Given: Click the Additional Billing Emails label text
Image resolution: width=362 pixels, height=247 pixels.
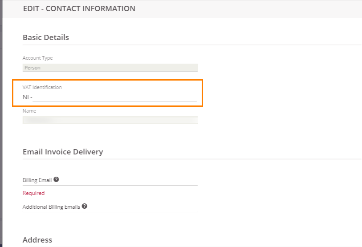Looking at the screenshot, I should point(51,207).
